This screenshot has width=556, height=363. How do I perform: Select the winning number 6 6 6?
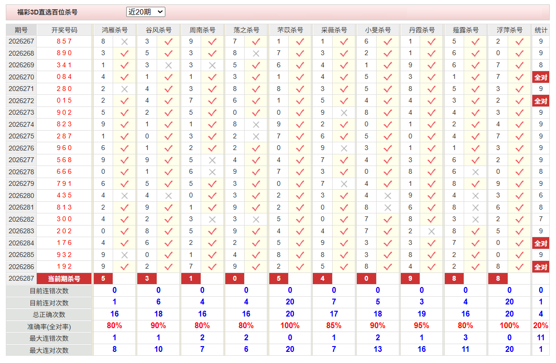(64, 172)
